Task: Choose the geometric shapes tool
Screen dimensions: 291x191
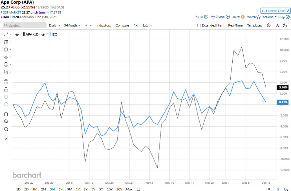Action: point(6,50)
